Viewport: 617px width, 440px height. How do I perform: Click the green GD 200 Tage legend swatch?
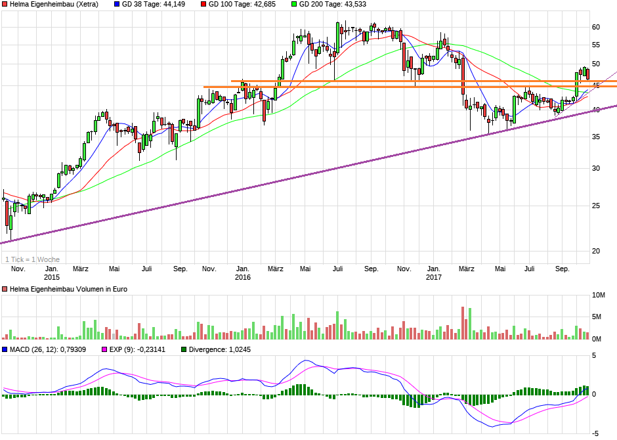(293, 5)
